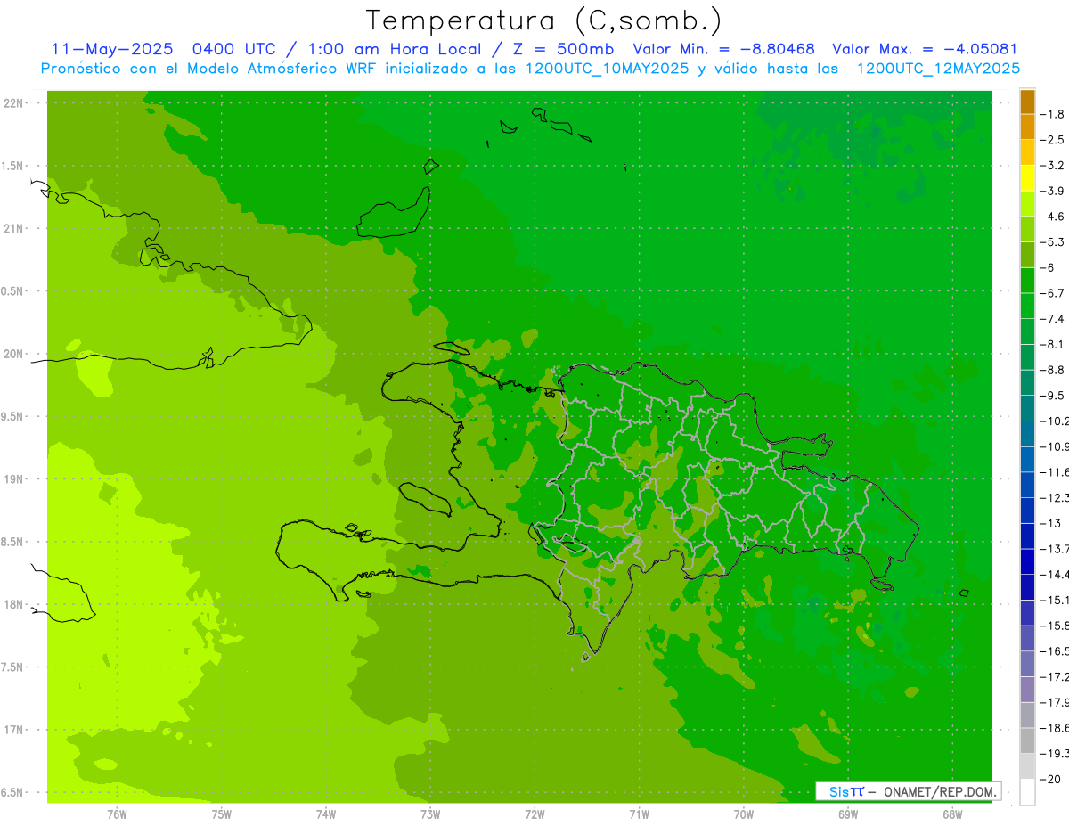
Task: Click the 'Valor Max. = -4.05081' readout
Action: [x=925, y=49]
